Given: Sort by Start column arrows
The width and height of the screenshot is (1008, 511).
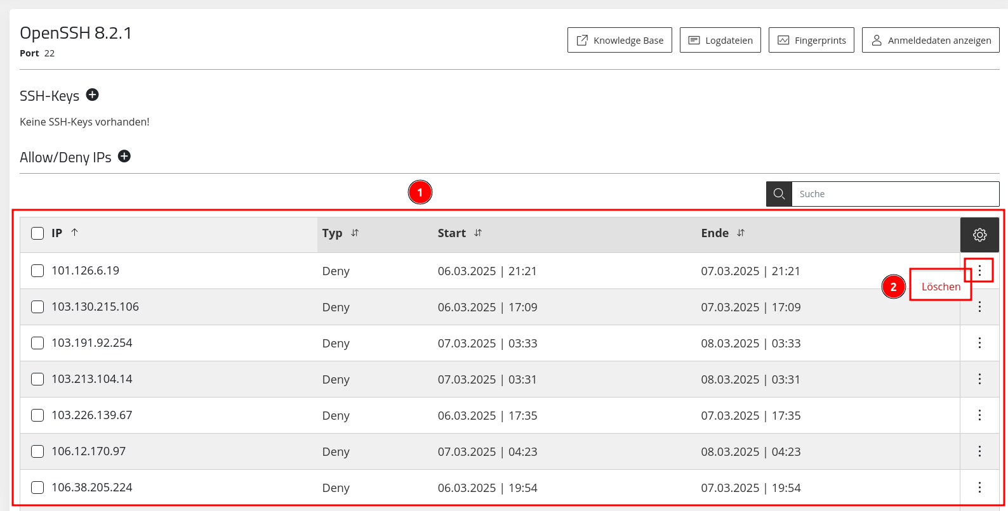Looking at the screenshot, I should pyautogui.click(x=478, y=233).
